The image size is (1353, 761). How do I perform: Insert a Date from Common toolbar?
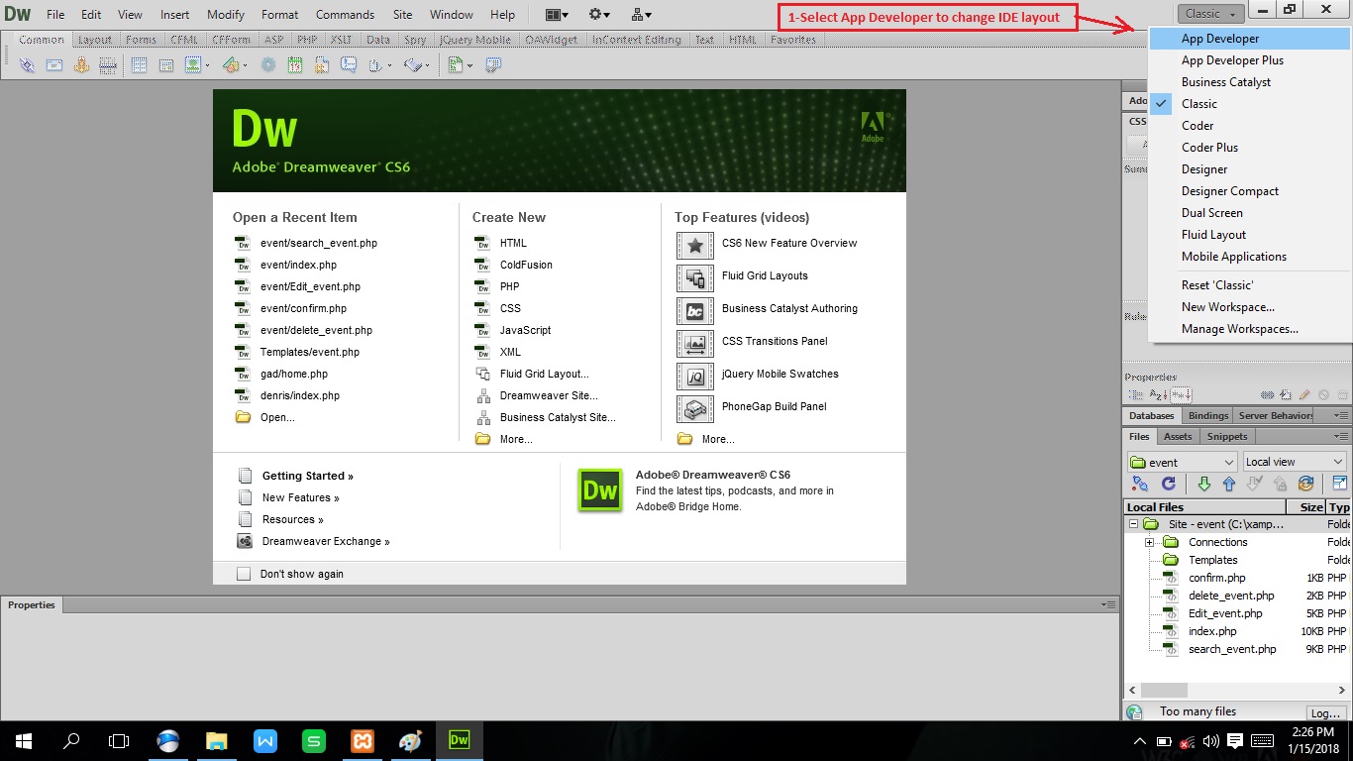coord(294,65)
